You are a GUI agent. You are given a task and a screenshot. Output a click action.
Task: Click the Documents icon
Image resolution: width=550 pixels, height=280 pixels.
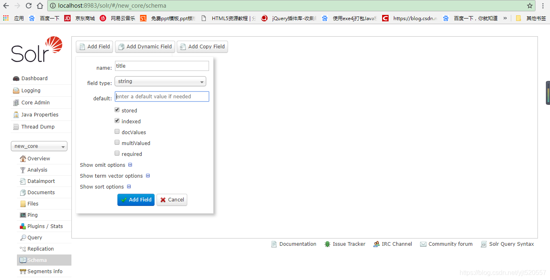pos(23,193)
